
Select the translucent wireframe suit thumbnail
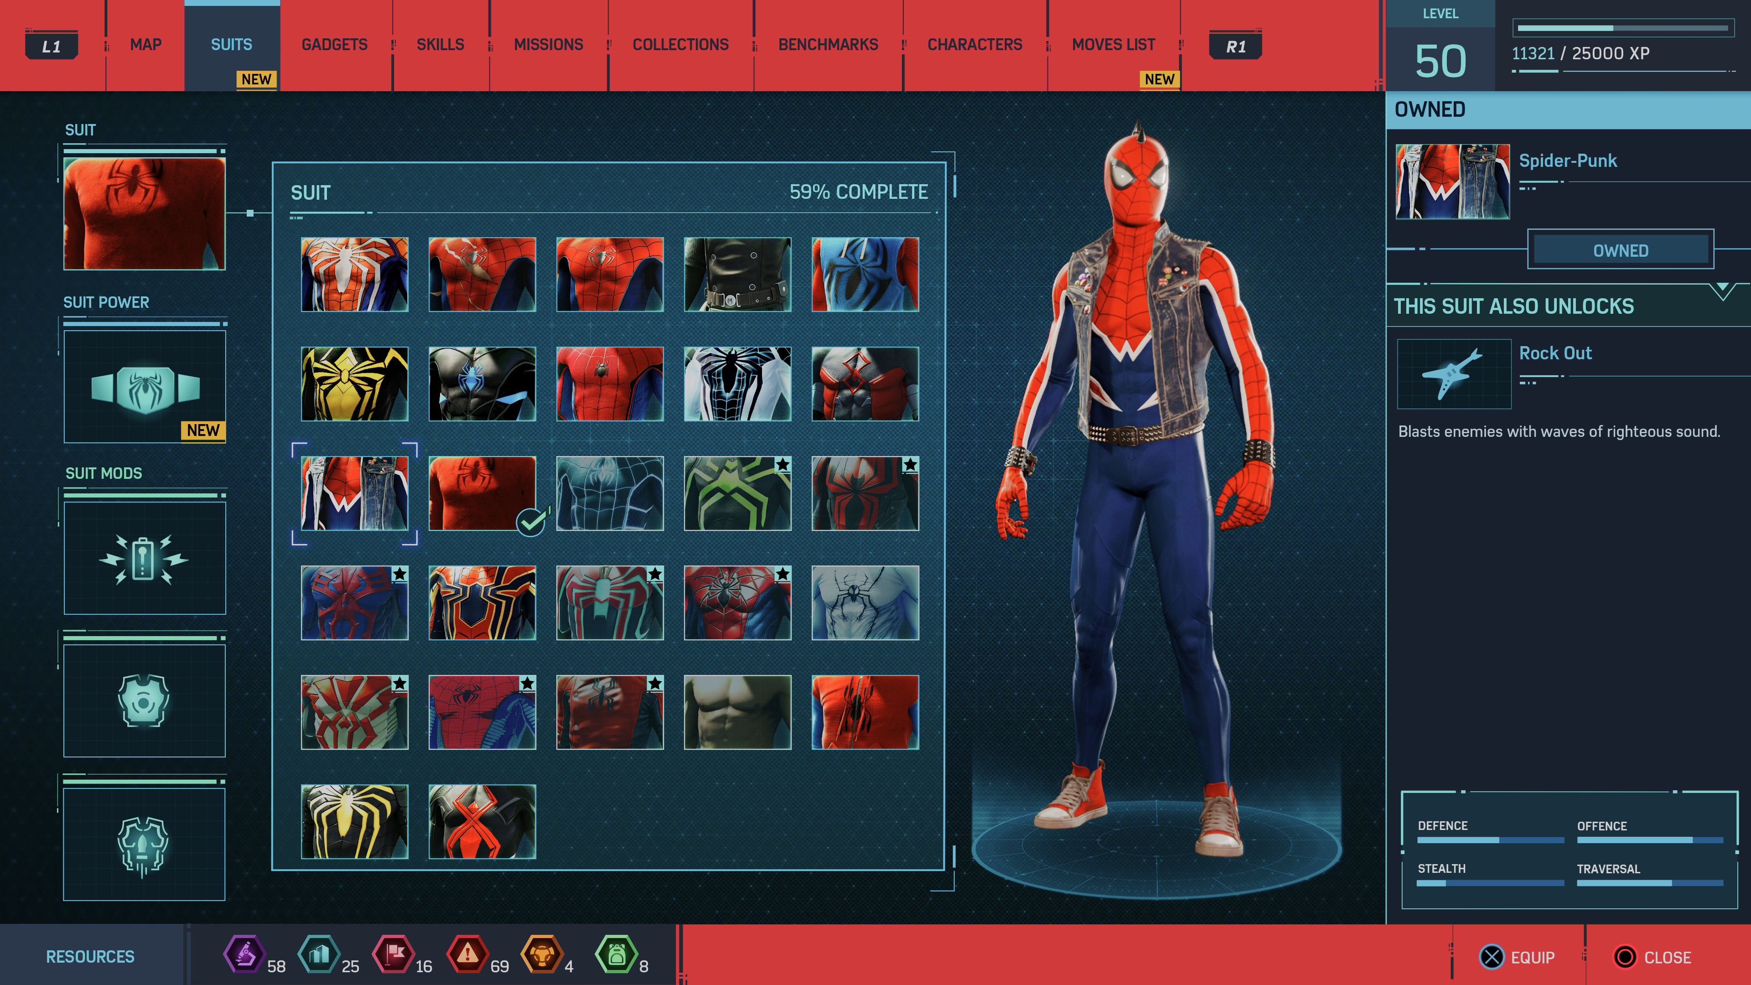tap(610, 493)
